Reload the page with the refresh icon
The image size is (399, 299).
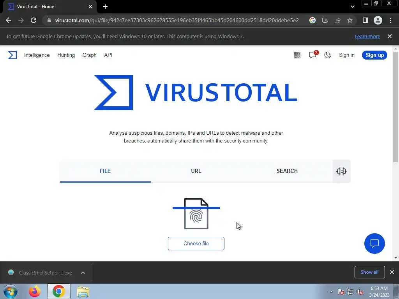coord(34,20)
